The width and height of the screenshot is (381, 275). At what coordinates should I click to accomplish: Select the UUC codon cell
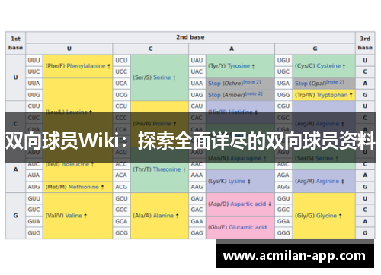pos(34,71)
